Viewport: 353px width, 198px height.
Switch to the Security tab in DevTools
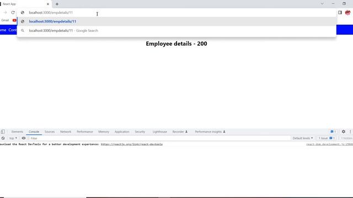pos(140,132)
